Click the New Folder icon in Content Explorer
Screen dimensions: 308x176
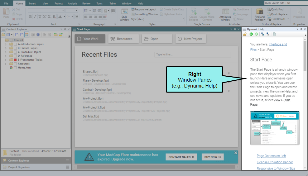[x=56, y=35]
